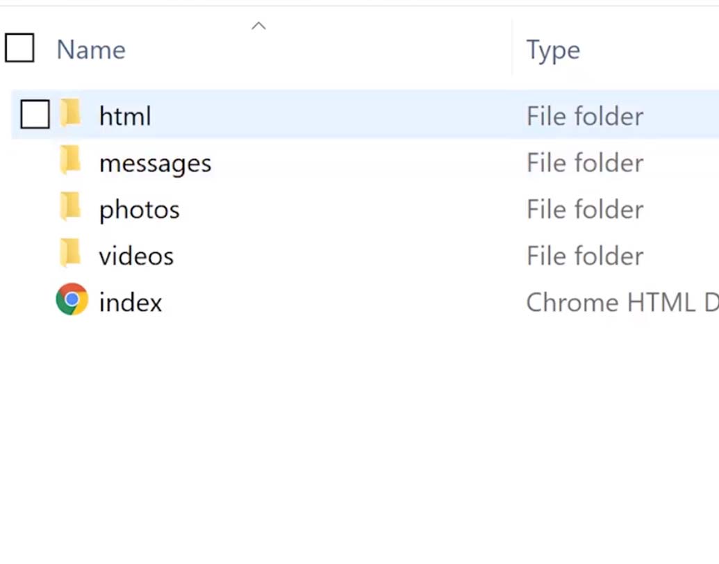Click the sort arrow above Name
This screenshot has height=564, width=719.
pos(258,26)
